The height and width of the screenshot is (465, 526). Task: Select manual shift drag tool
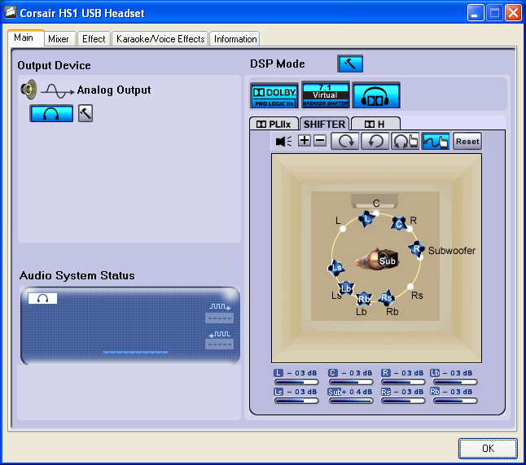tap(436, 141)
